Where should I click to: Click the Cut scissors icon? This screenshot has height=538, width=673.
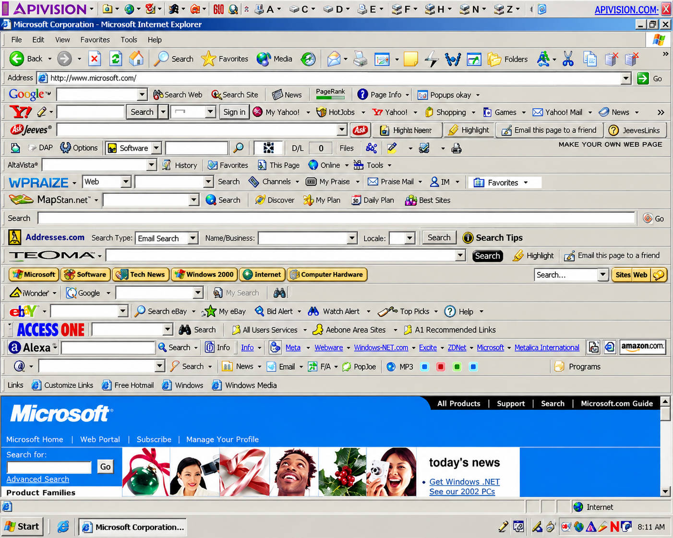(568, 59)
